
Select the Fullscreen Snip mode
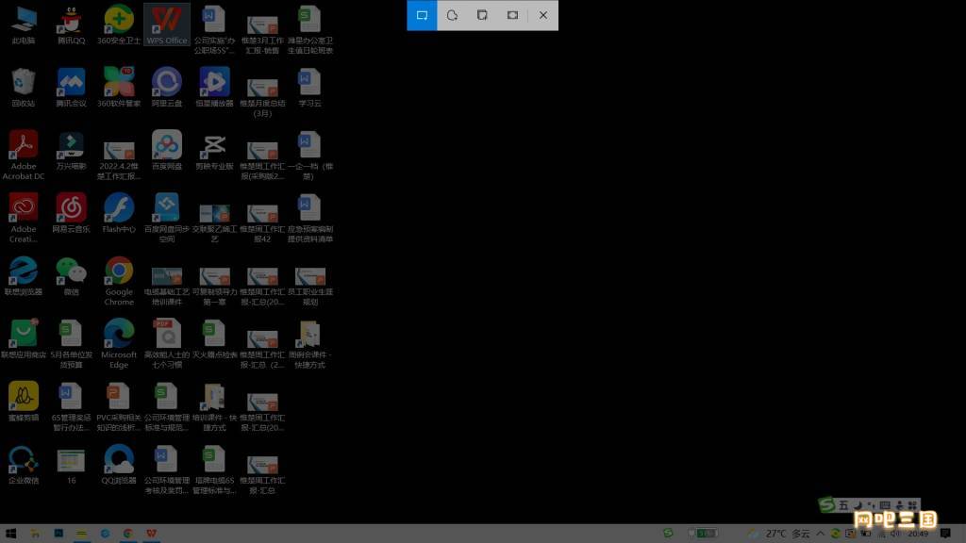click(512, 15)
